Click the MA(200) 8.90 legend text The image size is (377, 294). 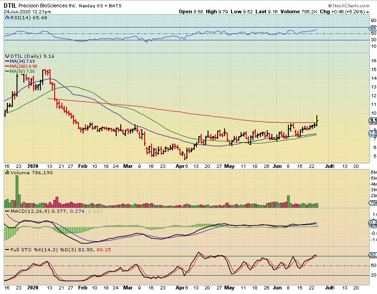tap(23, 67)
